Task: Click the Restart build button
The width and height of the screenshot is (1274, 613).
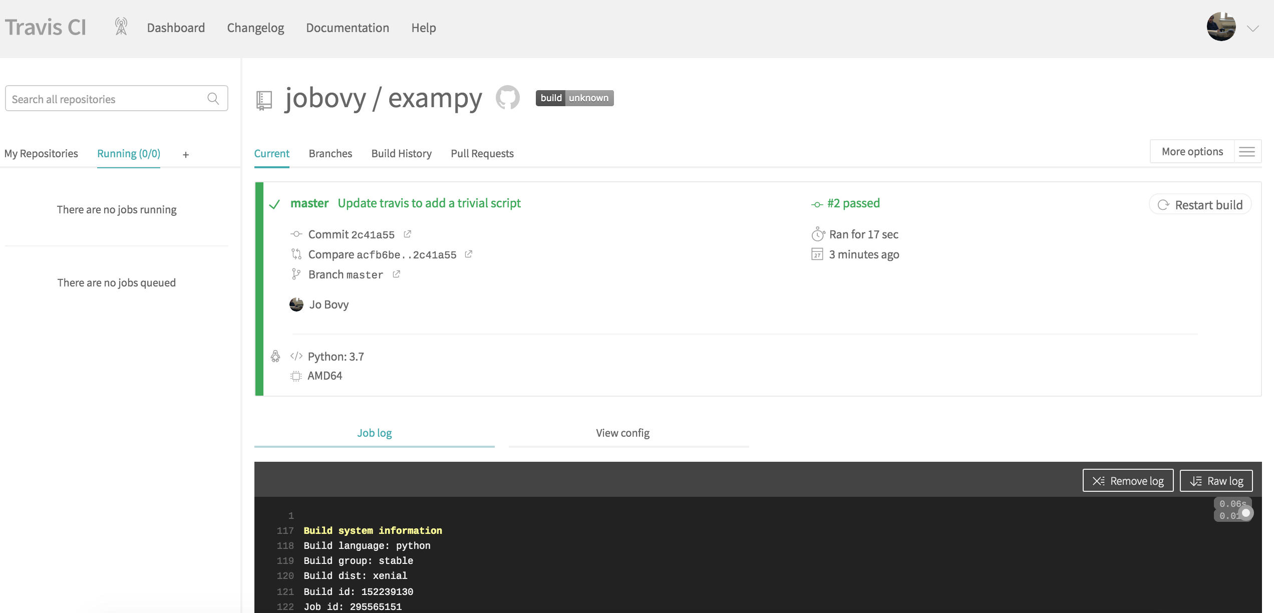Action: click(1201, 205)
